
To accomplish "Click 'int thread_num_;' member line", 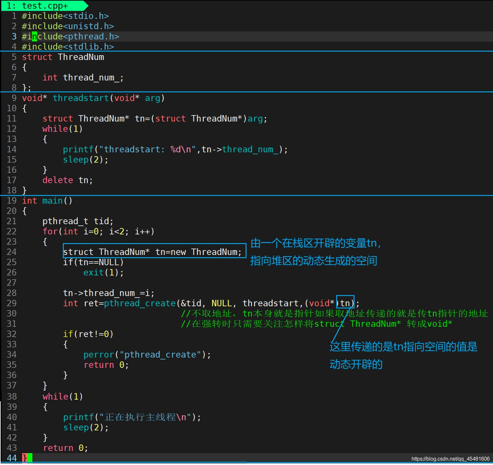I will (83, 78).
